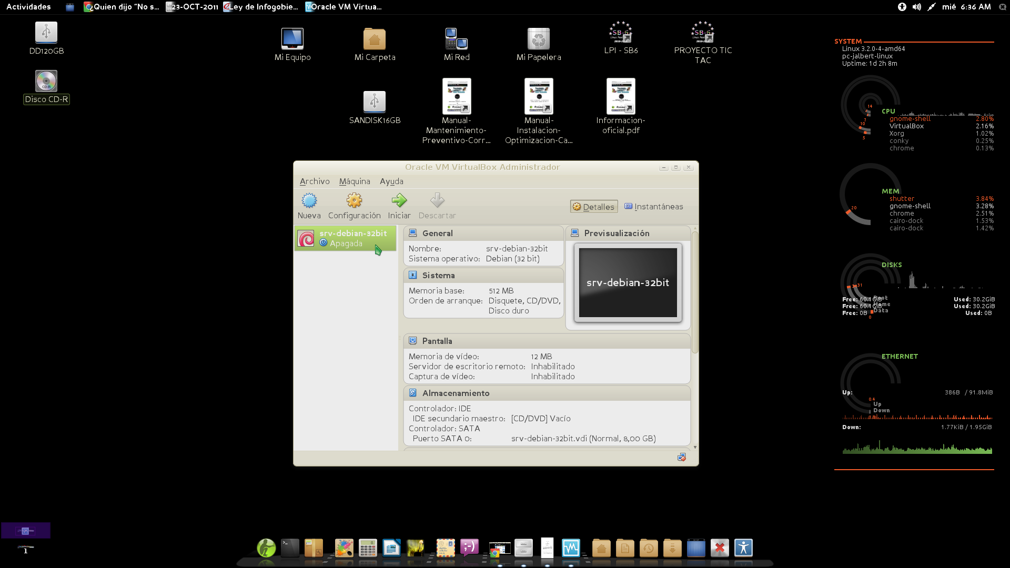
Task: Open the terminal icon in dock
Action: tap(290, 548)
